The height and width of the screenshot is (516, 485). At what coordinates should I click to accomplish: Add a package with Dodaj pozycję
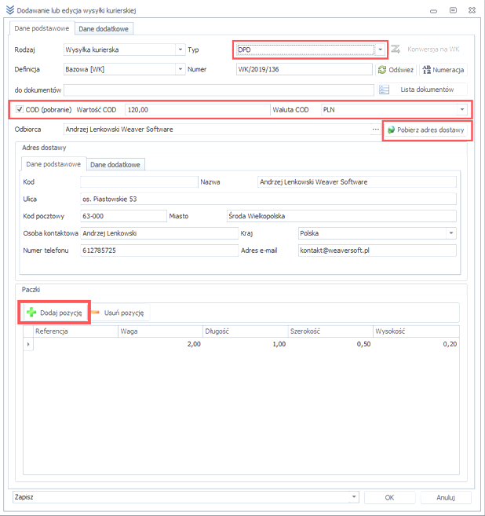(x=54, y=313)
